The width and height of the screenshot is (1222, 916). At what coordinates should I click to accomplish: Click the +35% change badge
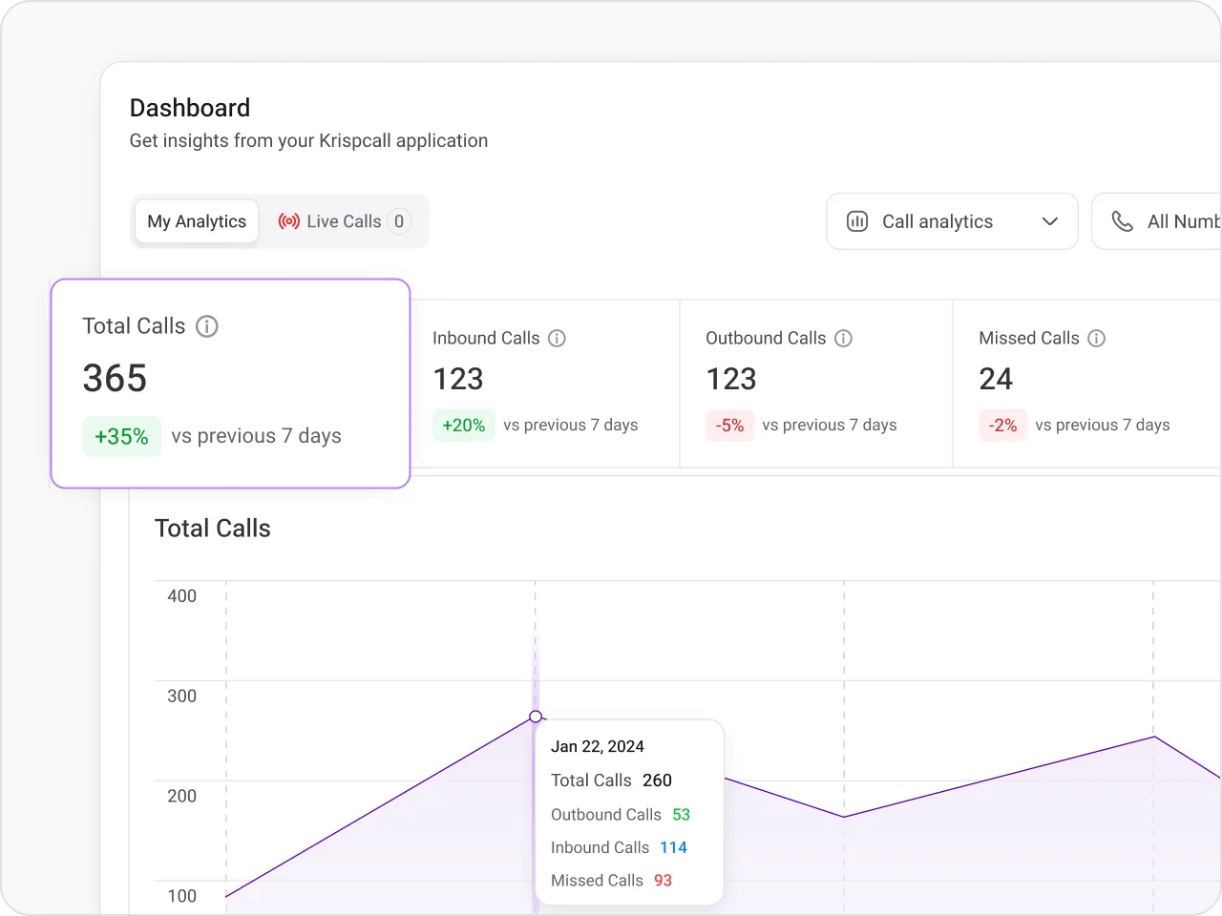point(121,437)
